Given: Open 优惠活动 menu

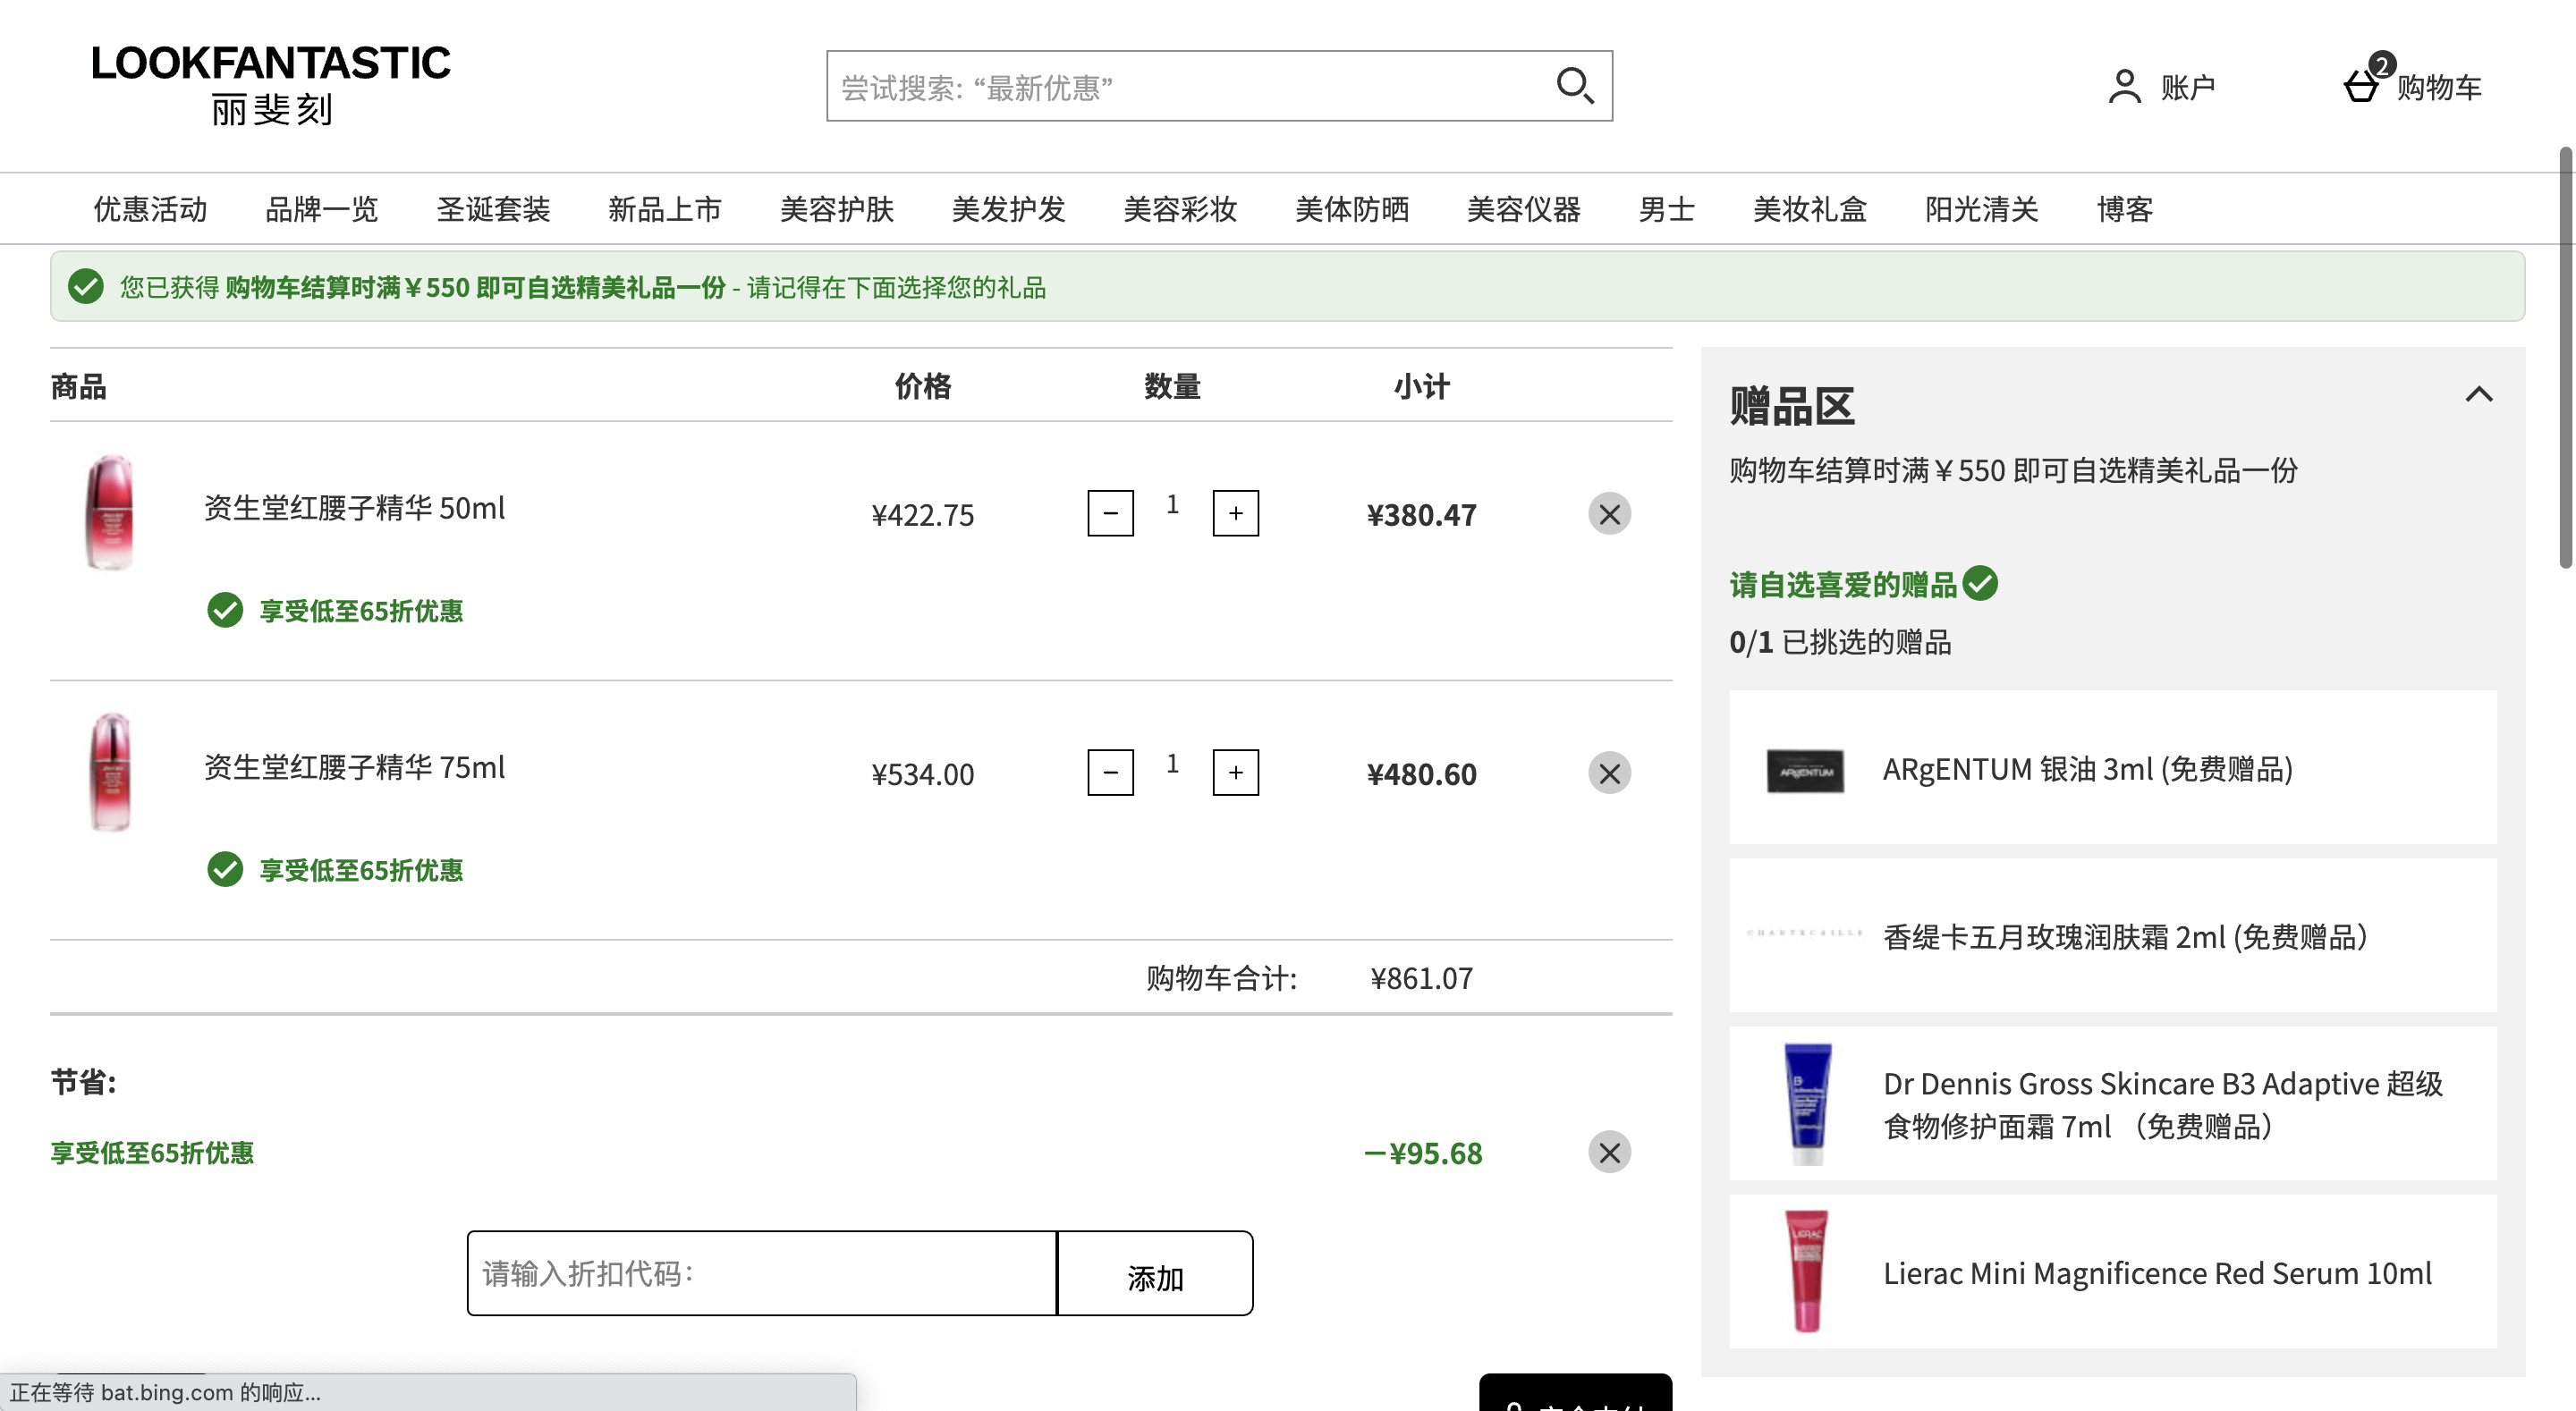Looking at the screenshot, I should tap(150, 209).
